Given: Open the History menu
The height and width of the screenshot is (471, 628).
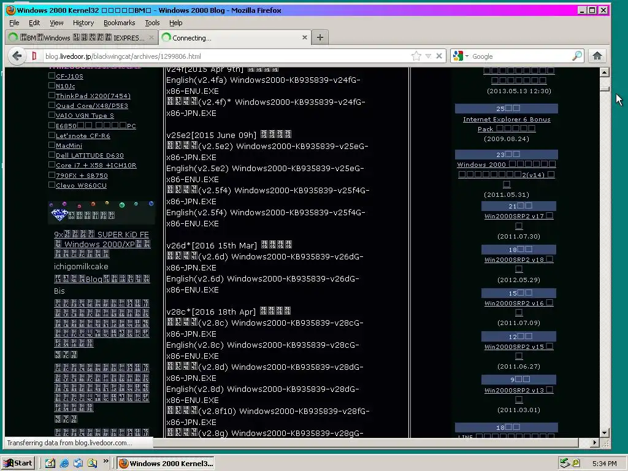Looking at the screenshot, I should coord(83,23).
